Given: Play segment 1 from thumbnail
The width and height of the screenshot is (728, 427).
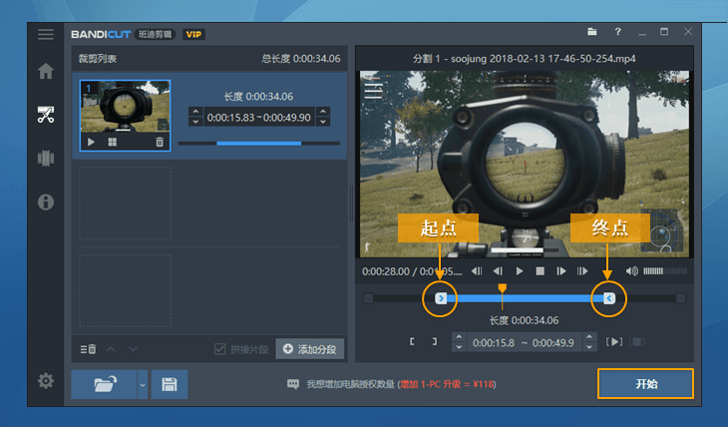Looking at the screenshot, I should tap(91, 142).
